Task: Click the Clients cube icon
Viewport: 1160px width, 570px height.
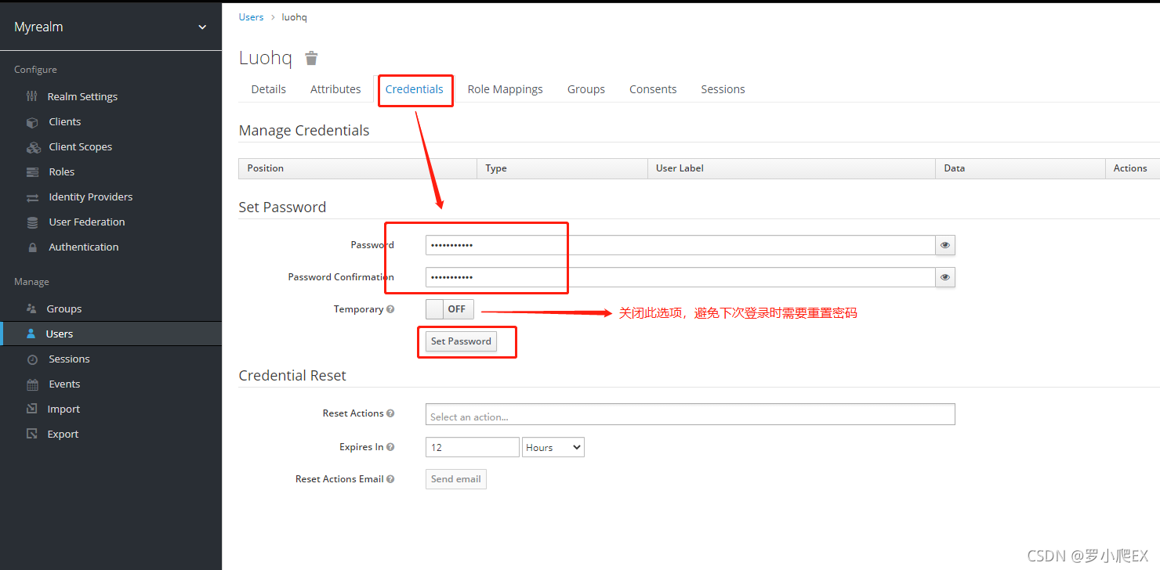Action: pos(32,122)
